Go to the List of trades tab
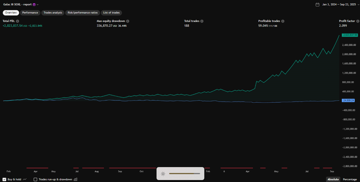This screenshot has width=360, height=182. click(x=111, y=13)
